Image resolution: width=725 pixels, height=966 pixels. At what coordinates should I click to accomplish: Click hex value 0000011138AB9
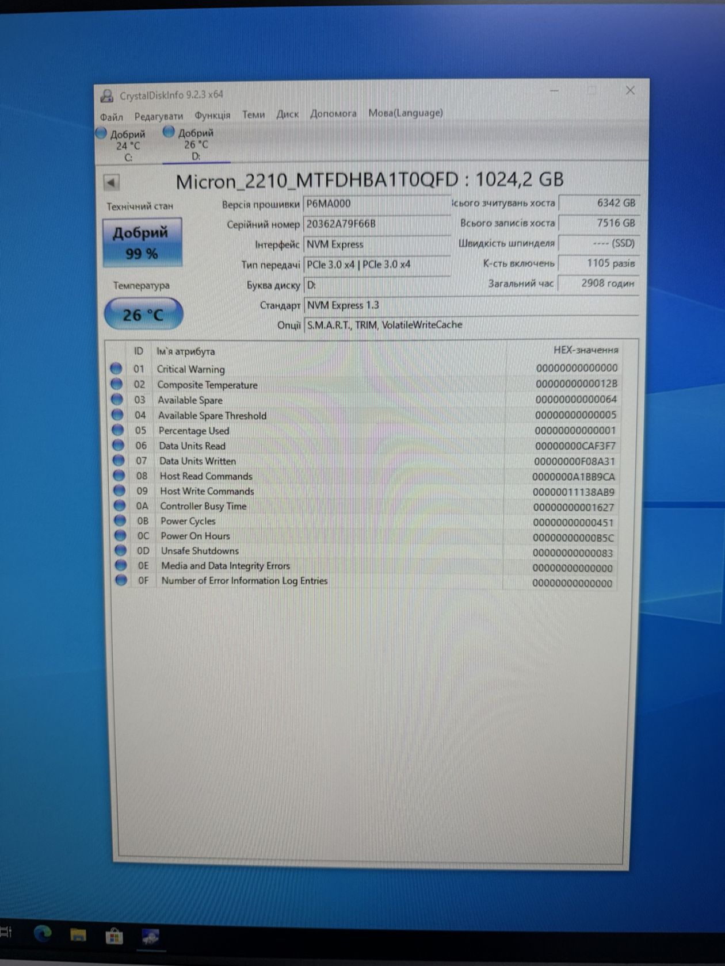point(574,492)
